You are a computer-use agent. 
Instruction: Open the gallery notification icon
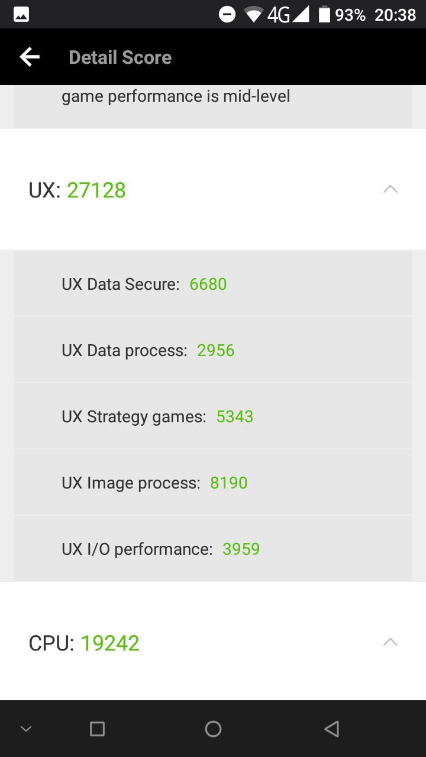[21, 14]
